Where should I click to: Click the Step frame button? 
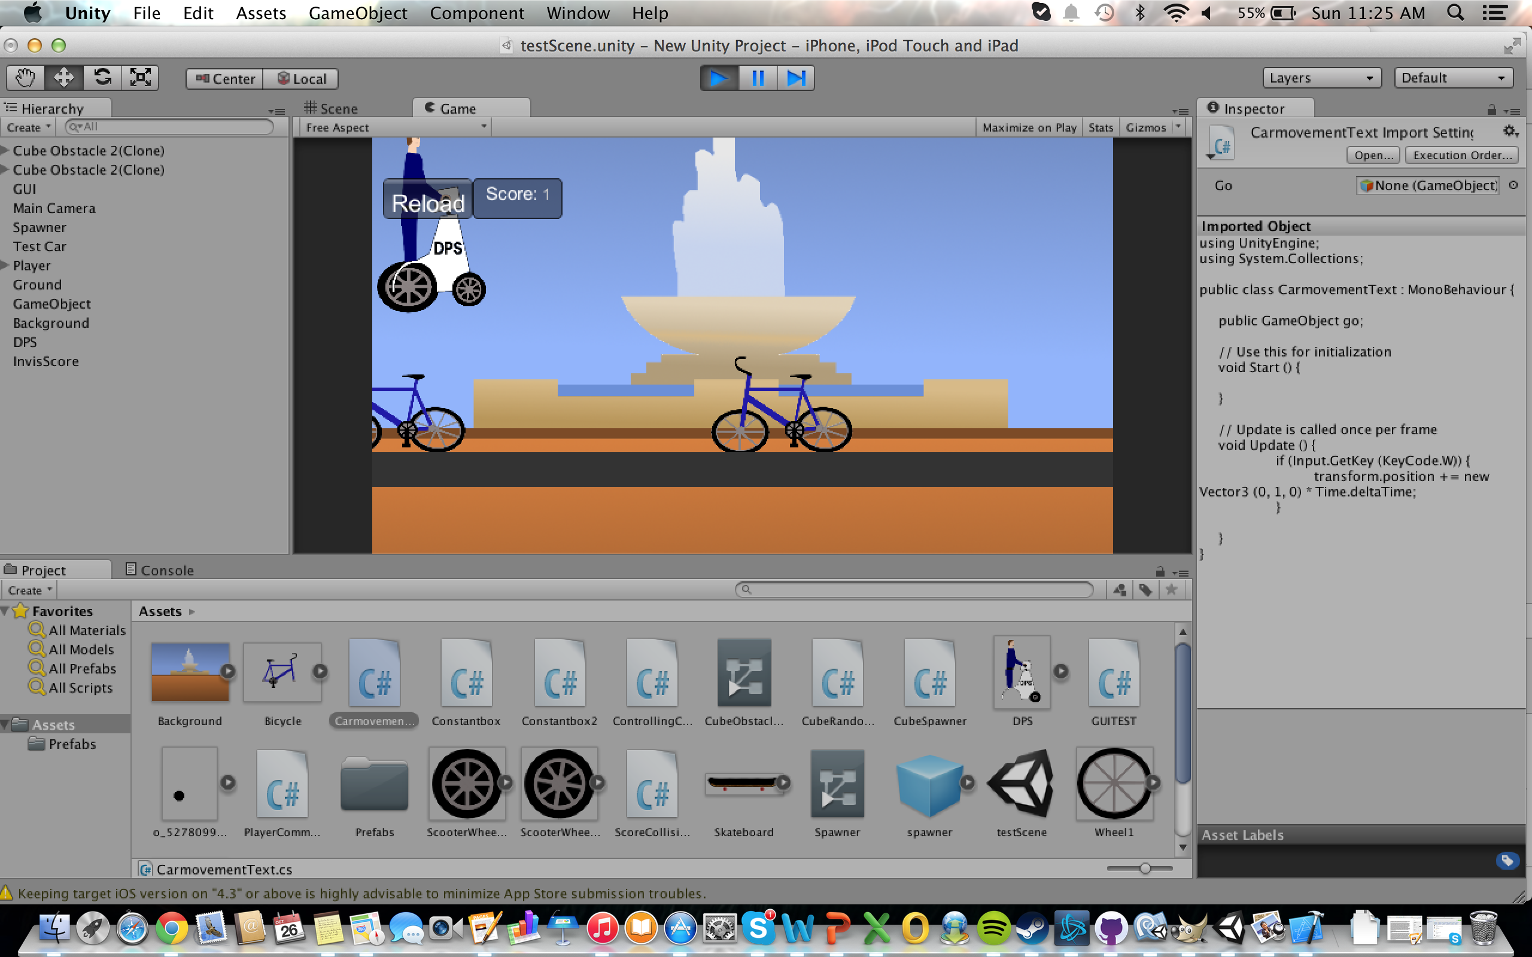point(795,78)
